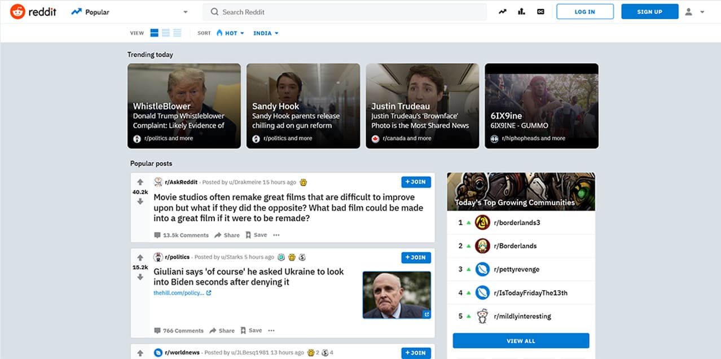The width and height of the screenshot is (721, 359).
Task: Open more options on the AskReddit post
Action: point(276,235)
